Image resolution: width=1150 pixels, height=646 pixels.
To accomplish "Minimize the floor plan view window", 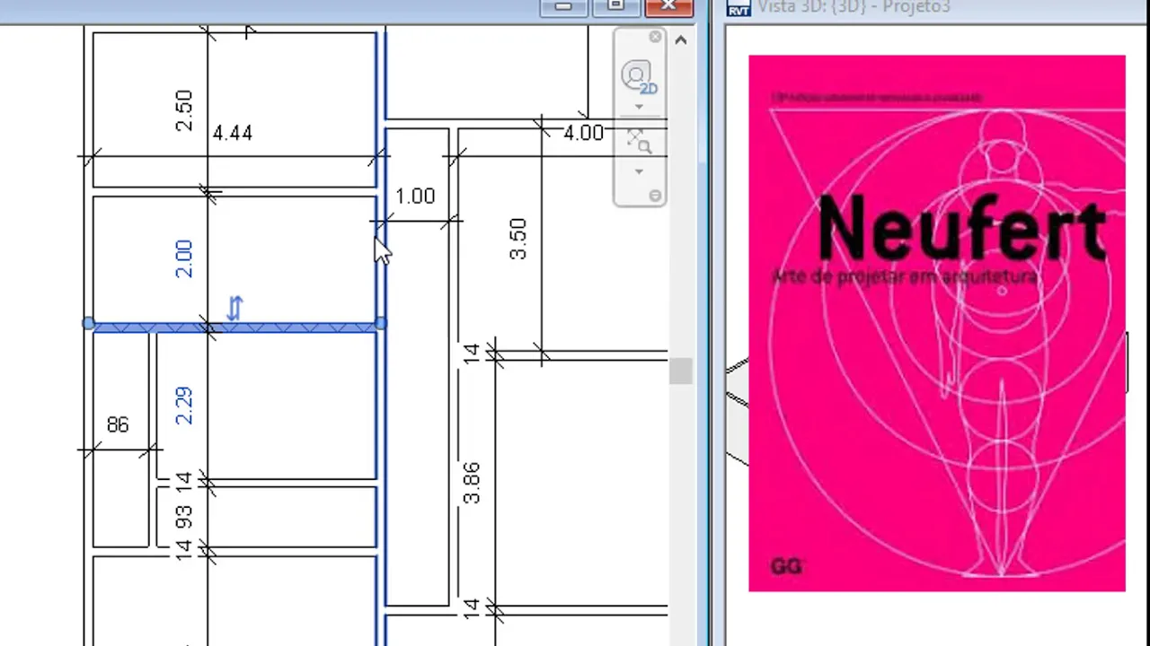I will [564, 7].
